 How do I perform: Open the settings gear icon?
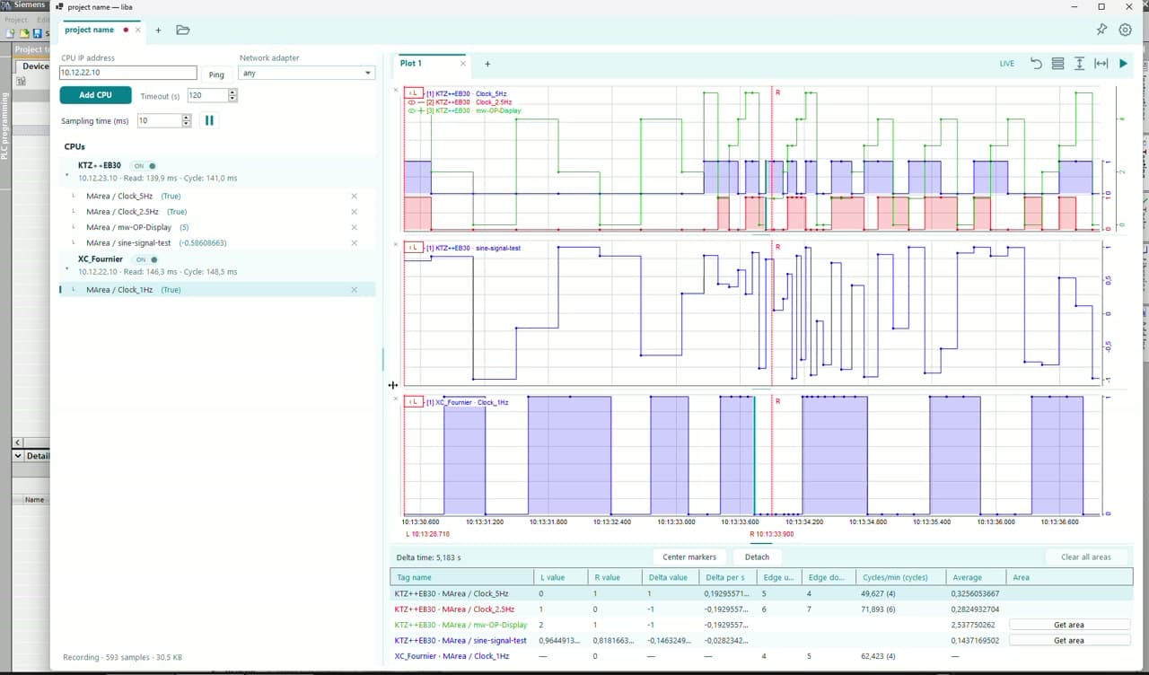pos(1125,30)
